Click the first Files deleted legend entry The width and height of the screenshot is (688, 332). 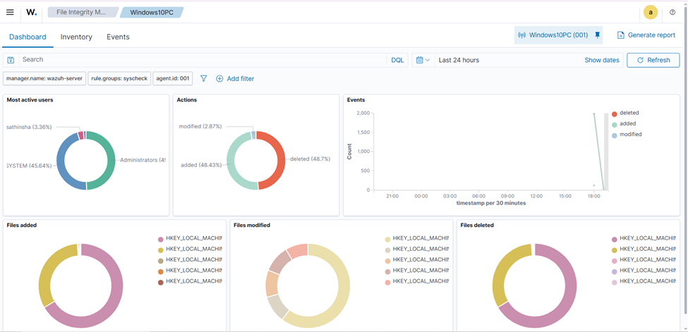pos(644,238)
